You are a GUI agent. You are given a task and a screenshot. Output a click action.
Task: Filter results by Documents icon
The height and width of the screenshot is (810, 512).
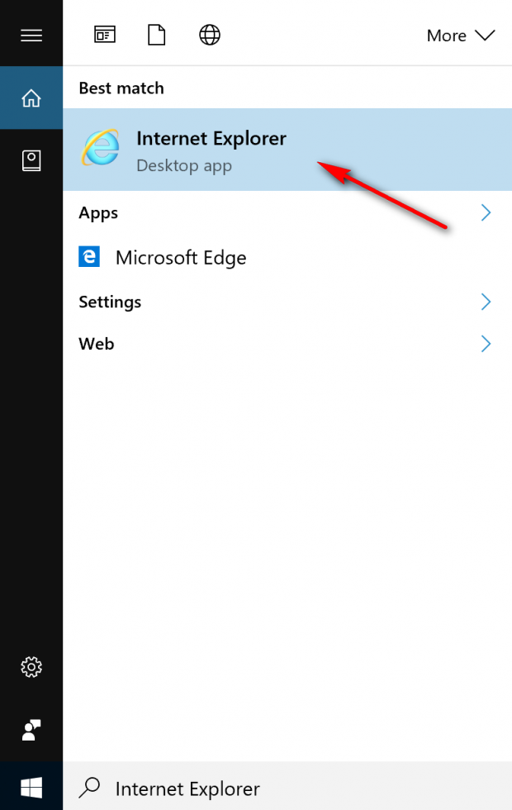(156, 35)
